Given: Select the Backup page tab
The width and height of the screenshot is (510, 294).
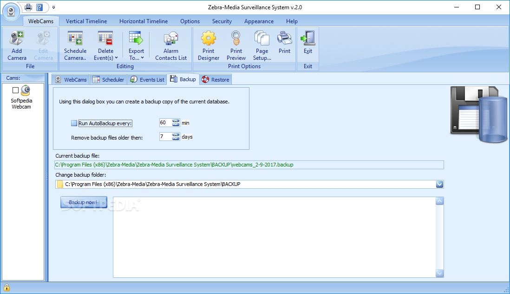Looking at the screenshot, I should (183, 79).
